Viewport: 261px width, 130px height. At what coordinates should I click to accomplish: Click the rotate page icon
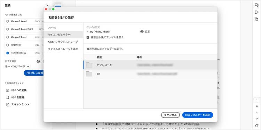(x=257, y=126)
